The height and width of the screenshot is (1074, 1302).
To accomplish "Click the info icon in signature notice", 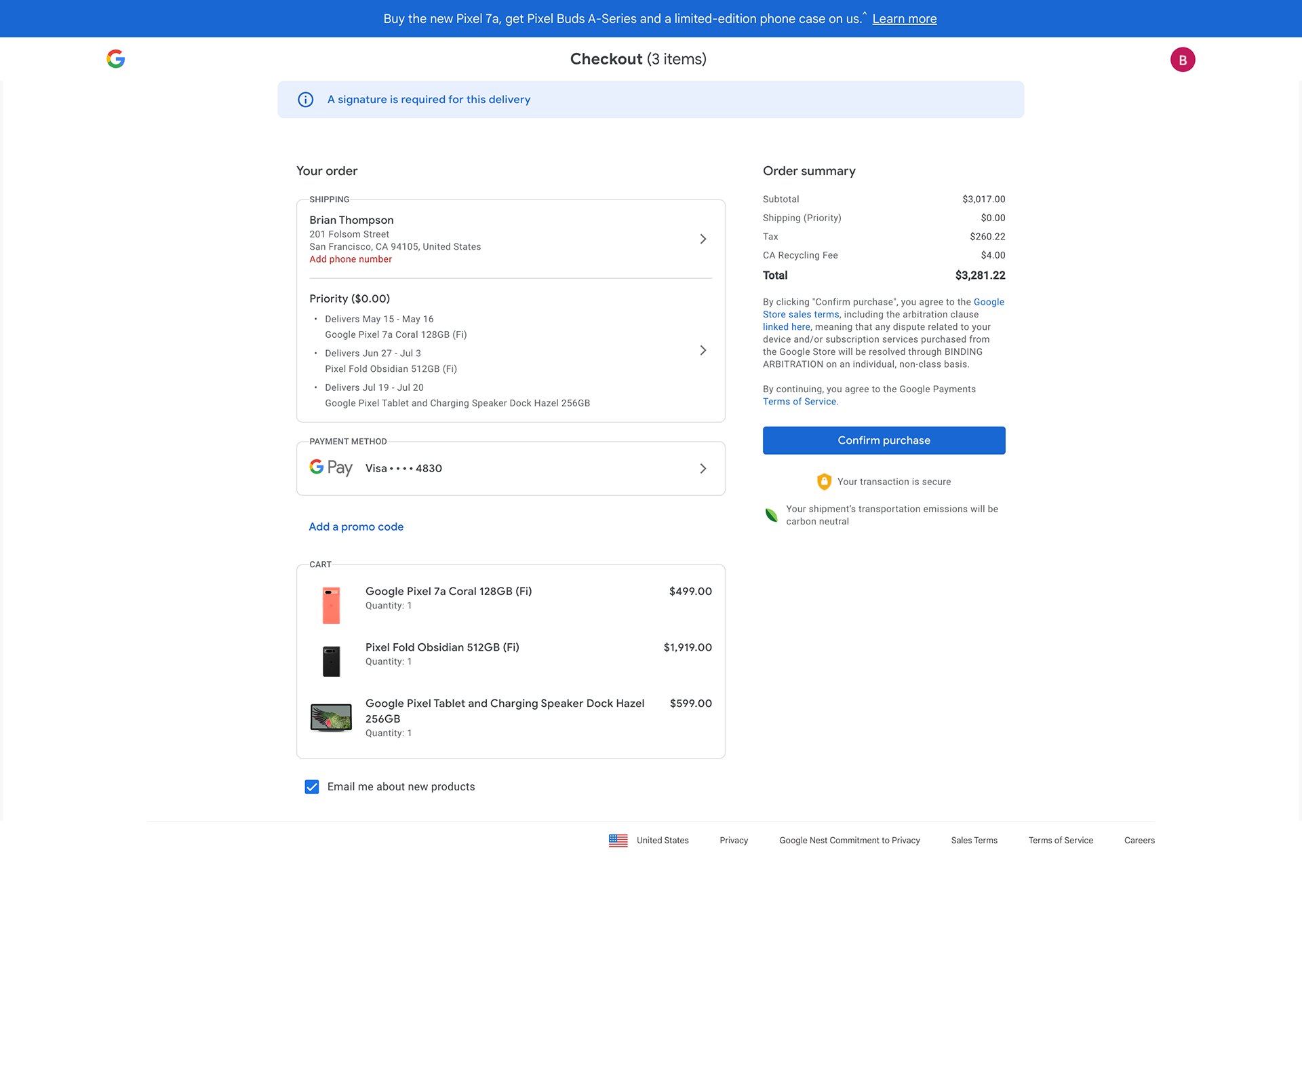I will [306, 100].
